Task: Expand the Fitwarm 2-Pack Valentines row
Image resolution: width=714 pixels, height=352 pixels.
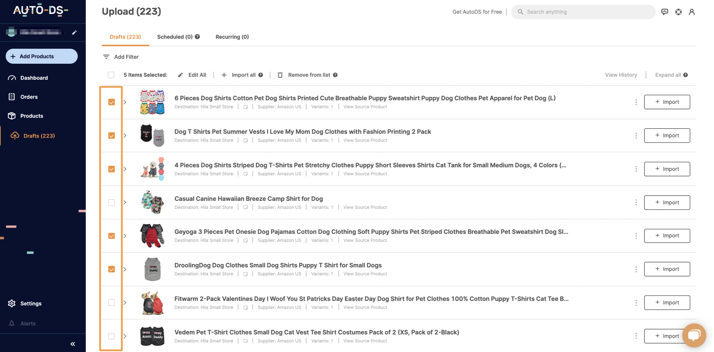Action: click(x=125, y=303)
